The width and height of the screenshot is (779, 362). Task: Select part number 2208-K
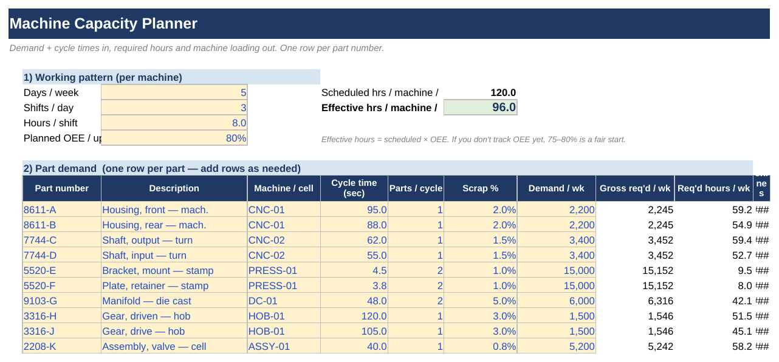62,346
